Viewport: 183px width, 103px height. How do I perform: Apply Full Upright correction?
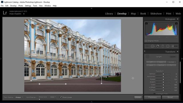tap(171, 65)
